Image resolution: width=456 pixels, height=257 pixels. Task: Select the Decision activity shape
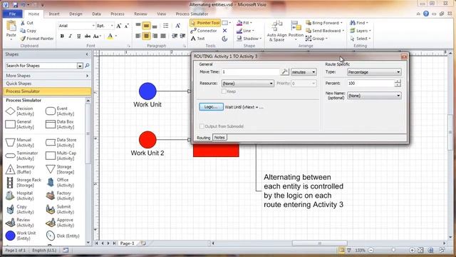click(x=20, y=111)
